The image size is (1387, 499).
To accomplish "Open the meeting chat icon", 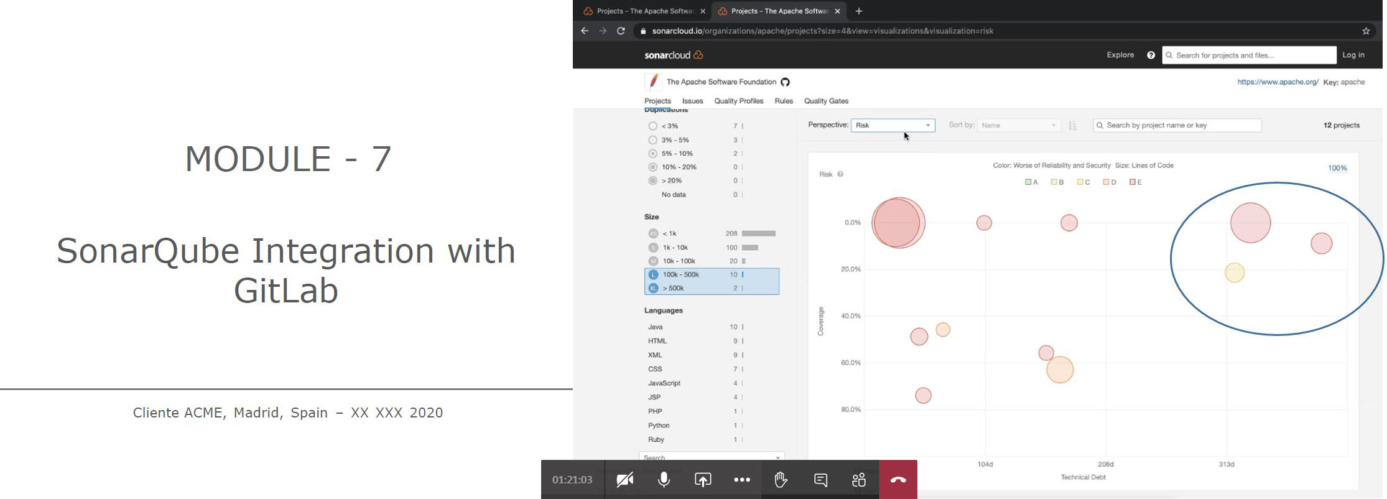I will [x=820, y=480].
